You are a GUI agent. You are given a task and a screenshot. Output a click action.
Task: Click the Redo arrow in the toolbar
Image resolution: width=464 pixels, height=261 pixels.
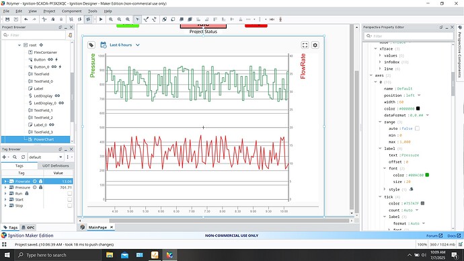tap(34, 20)
